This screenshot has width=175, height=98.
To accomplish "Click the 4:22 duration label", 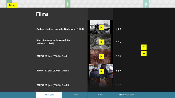I will (x=118, y=29).
